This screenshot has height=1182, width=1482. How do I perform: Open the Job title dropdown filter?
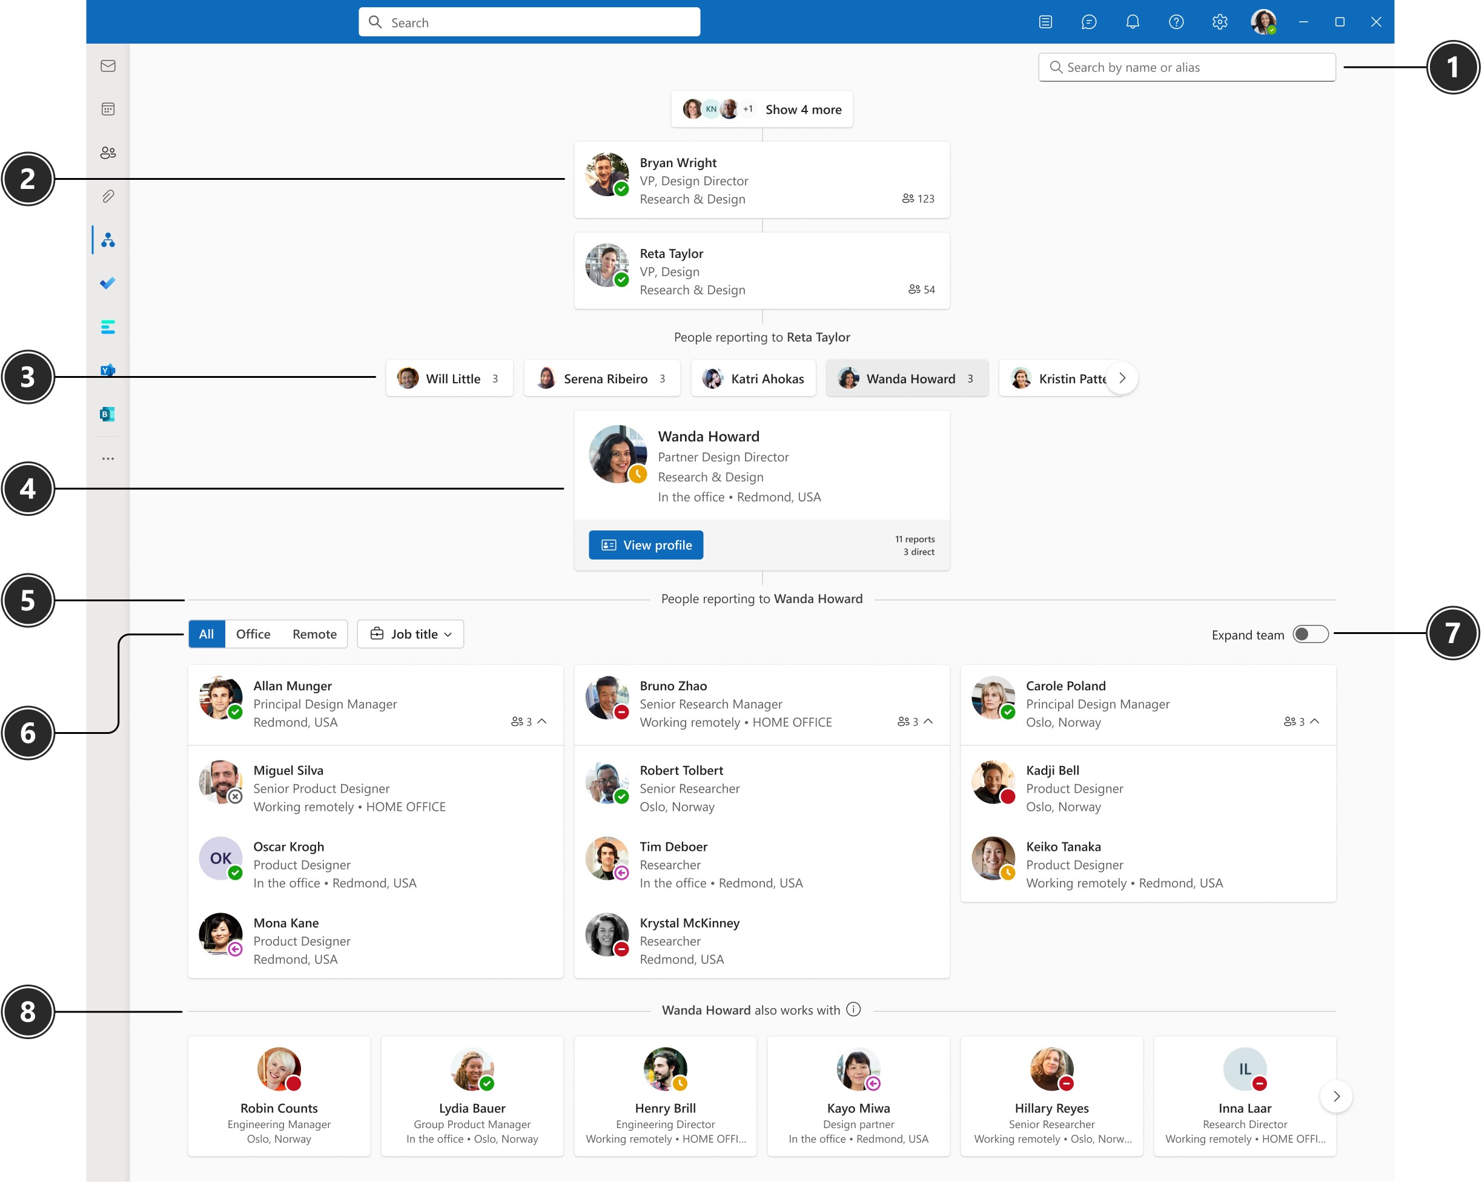[409, 633]
